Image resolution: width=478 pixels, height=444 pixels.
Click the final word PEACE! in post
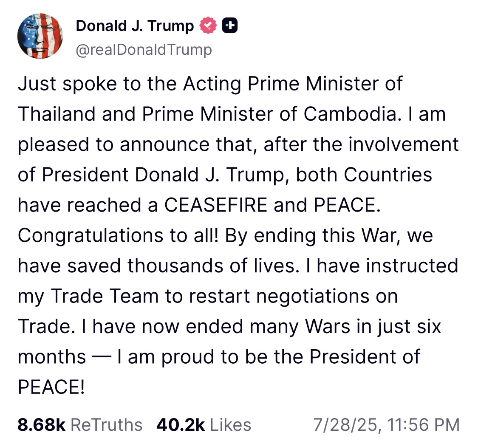click(x=51, y=387)
